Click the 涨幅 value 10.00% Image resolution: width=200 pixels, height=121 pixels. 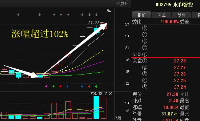click(171, 107)
